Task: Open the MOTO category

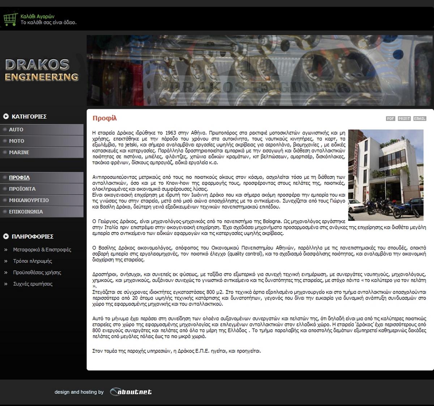Action: click(x=42, y=141)
